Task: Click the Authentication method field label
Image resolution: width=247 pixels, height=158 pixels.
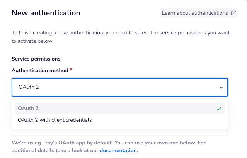Action: coord(40,71)
